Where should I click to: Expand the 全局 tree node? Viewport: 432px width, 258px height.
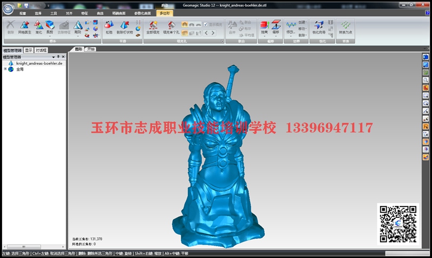[x=5, y=69]
